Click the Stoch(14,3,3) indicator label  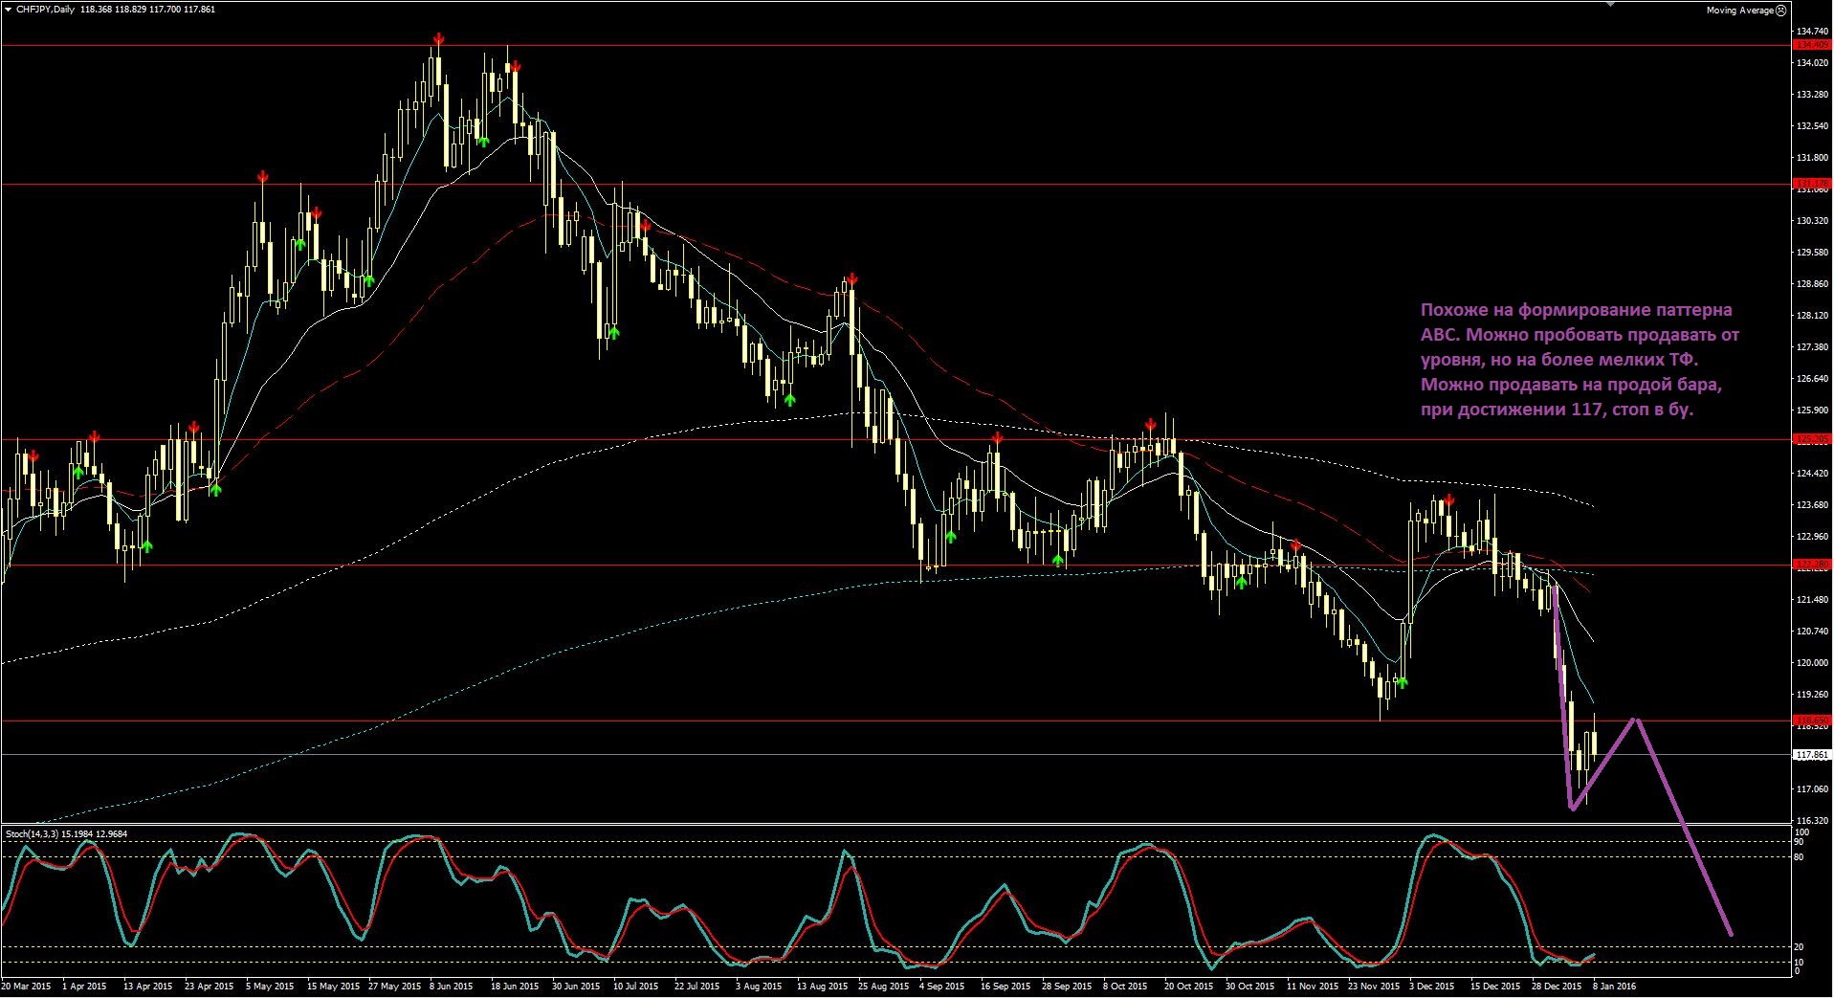(32, 833)
